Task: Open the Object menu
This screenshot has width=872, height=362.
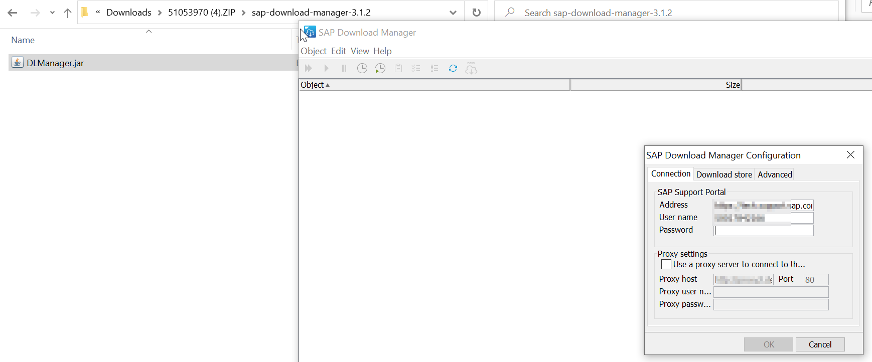Action: (x=314, y=51)
